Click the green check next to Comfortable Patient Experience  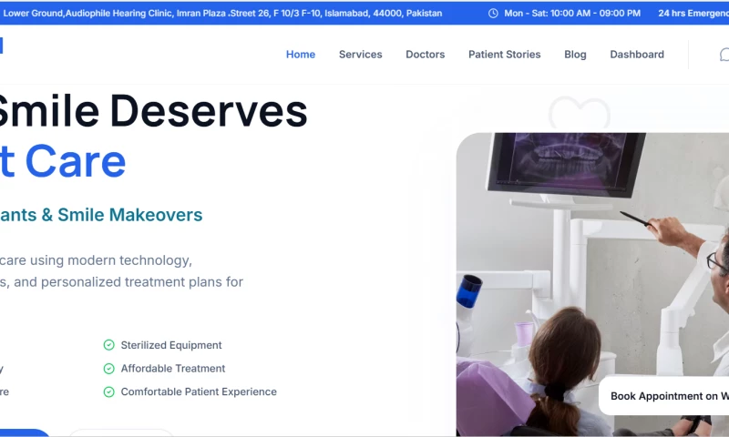click(x=108, y=391)
